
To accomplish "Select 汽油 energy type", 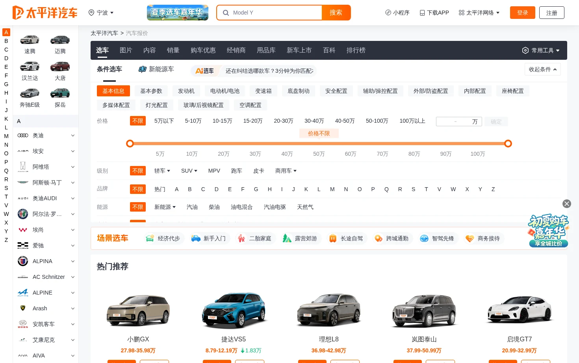I will 192,207.
